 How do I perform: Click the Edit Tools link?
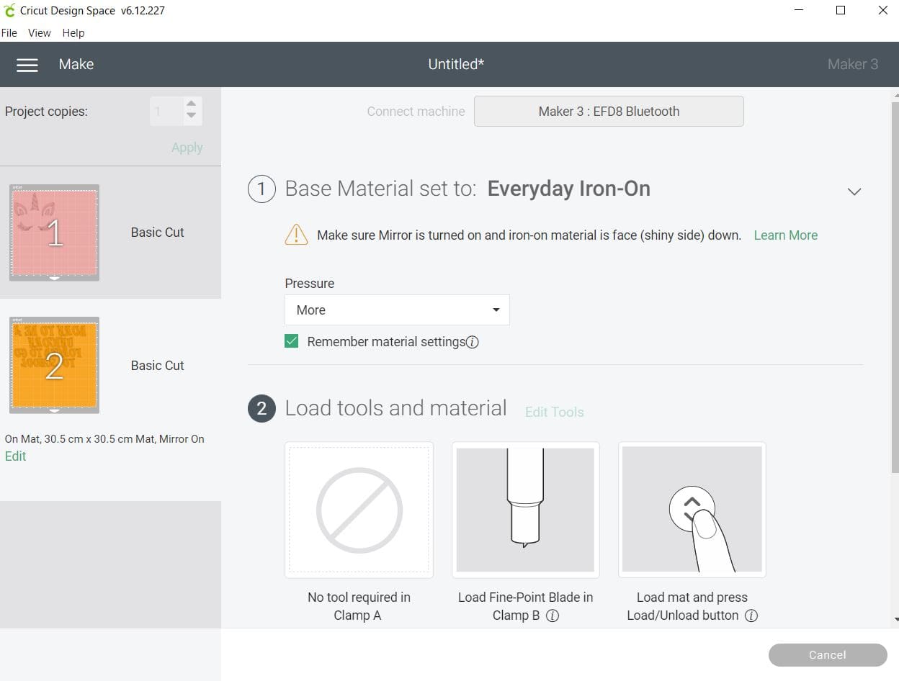click(x=555, y=412)
